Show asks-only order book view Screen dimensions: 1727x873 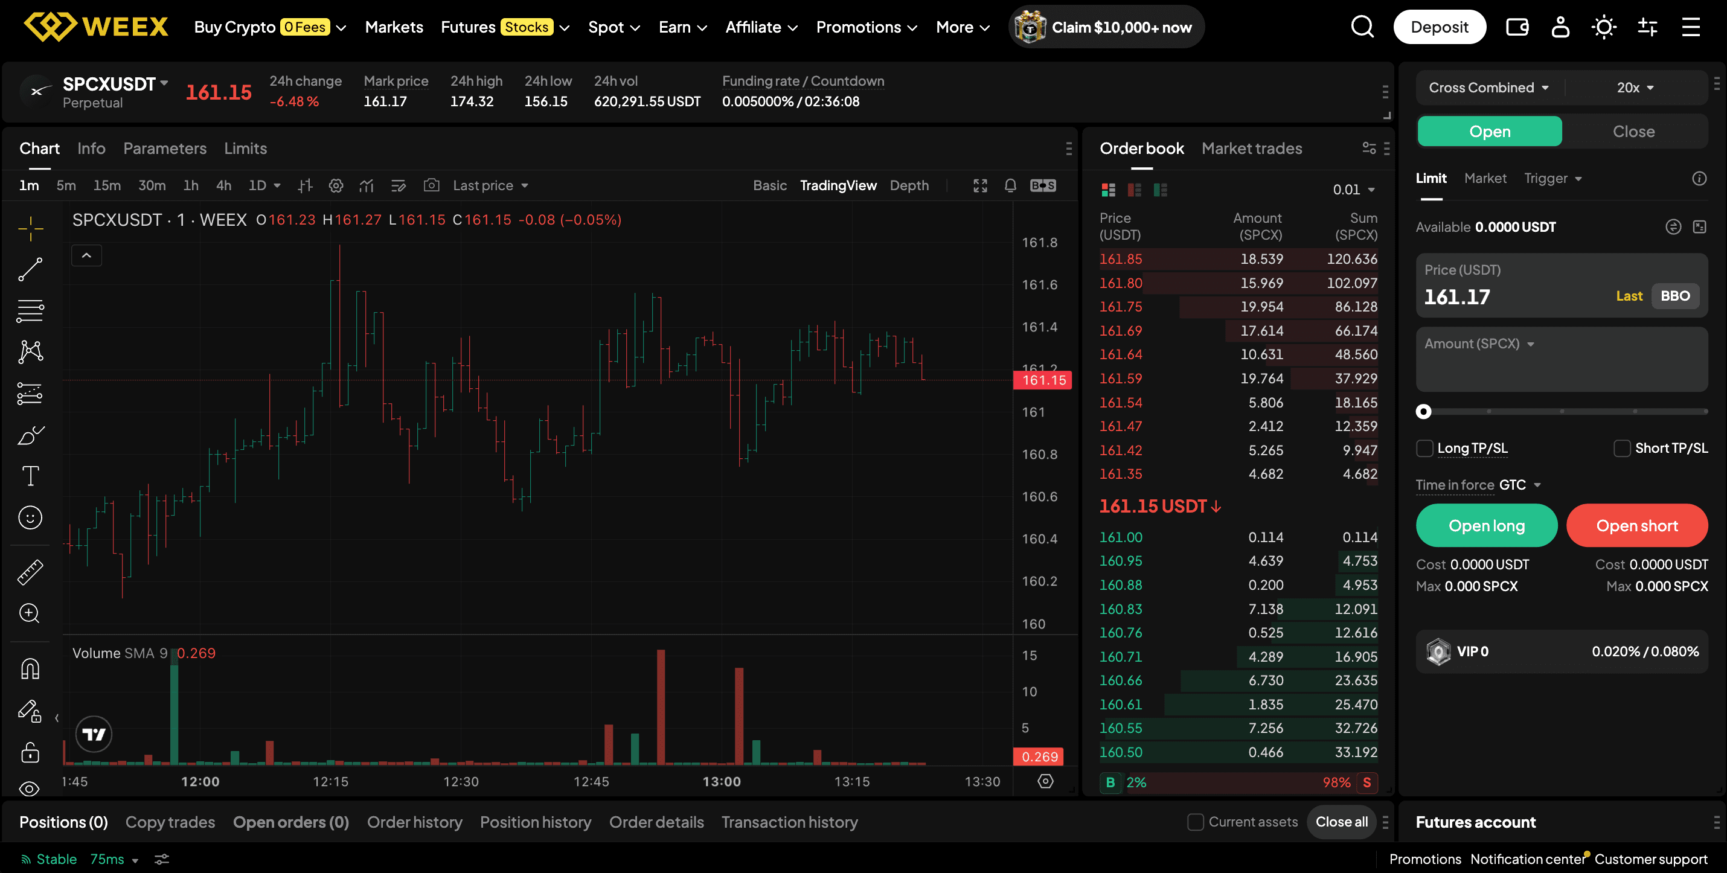(1135, 190)
